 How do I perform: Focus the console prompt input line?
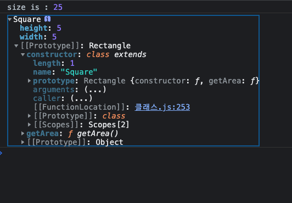point(146,153)
